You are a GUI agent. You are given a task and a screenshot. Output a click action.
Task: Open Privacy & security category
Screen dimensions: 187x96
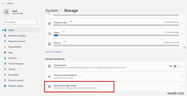pyautogui.click(x=21, y=80)
